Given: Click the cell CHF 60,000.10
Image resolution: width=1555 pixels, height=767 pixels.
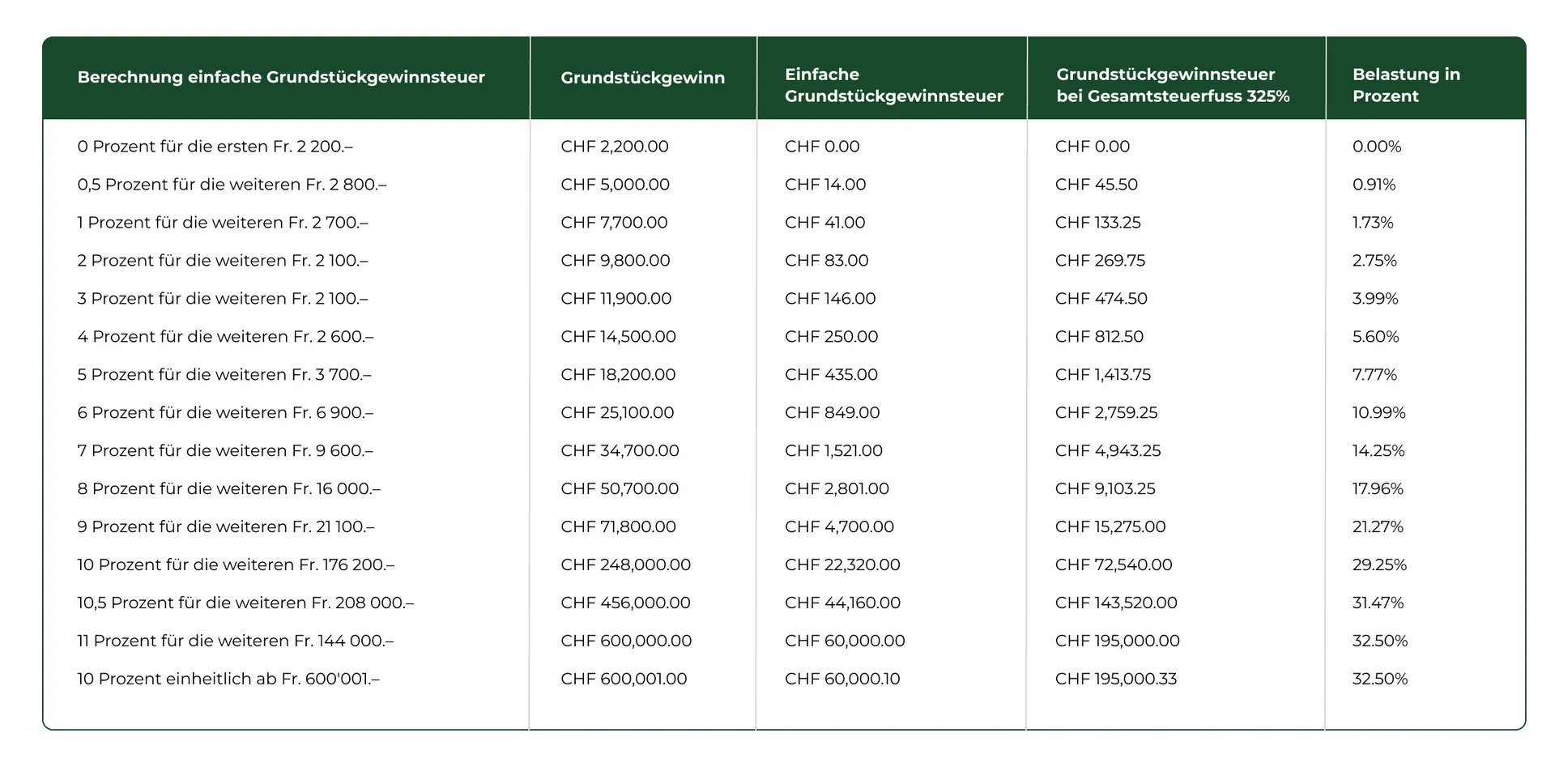Looking at the screenshot, I should (x=842, y=680).
